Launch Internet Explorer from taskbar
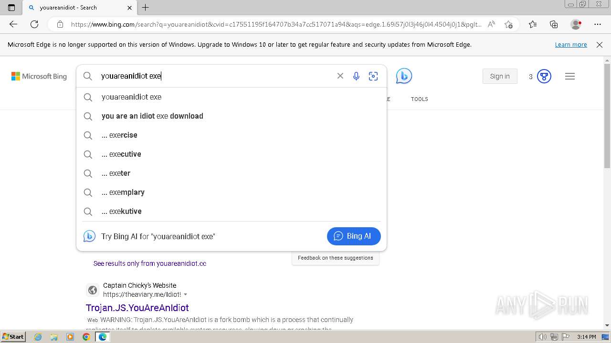This screenshot has width=611, height=343. click(38, 337)
